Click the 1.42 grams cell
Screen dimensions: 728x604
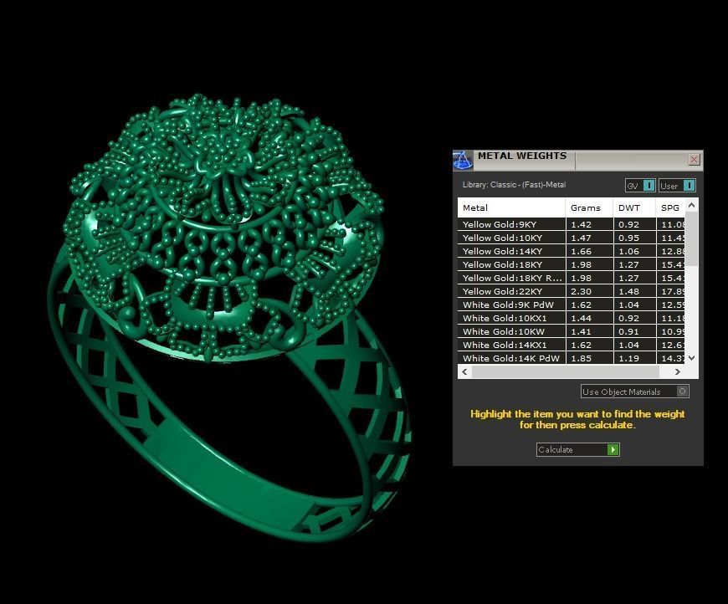click(x=590, y=224)
